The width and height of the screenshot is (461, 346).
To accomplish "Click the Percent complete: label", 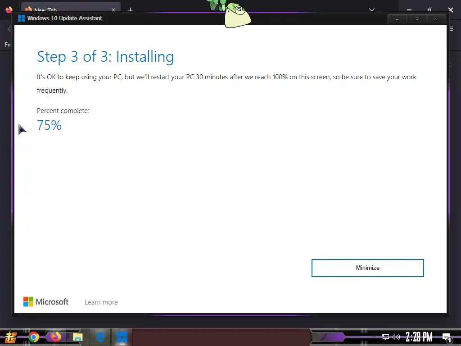I will coord(63,111).
